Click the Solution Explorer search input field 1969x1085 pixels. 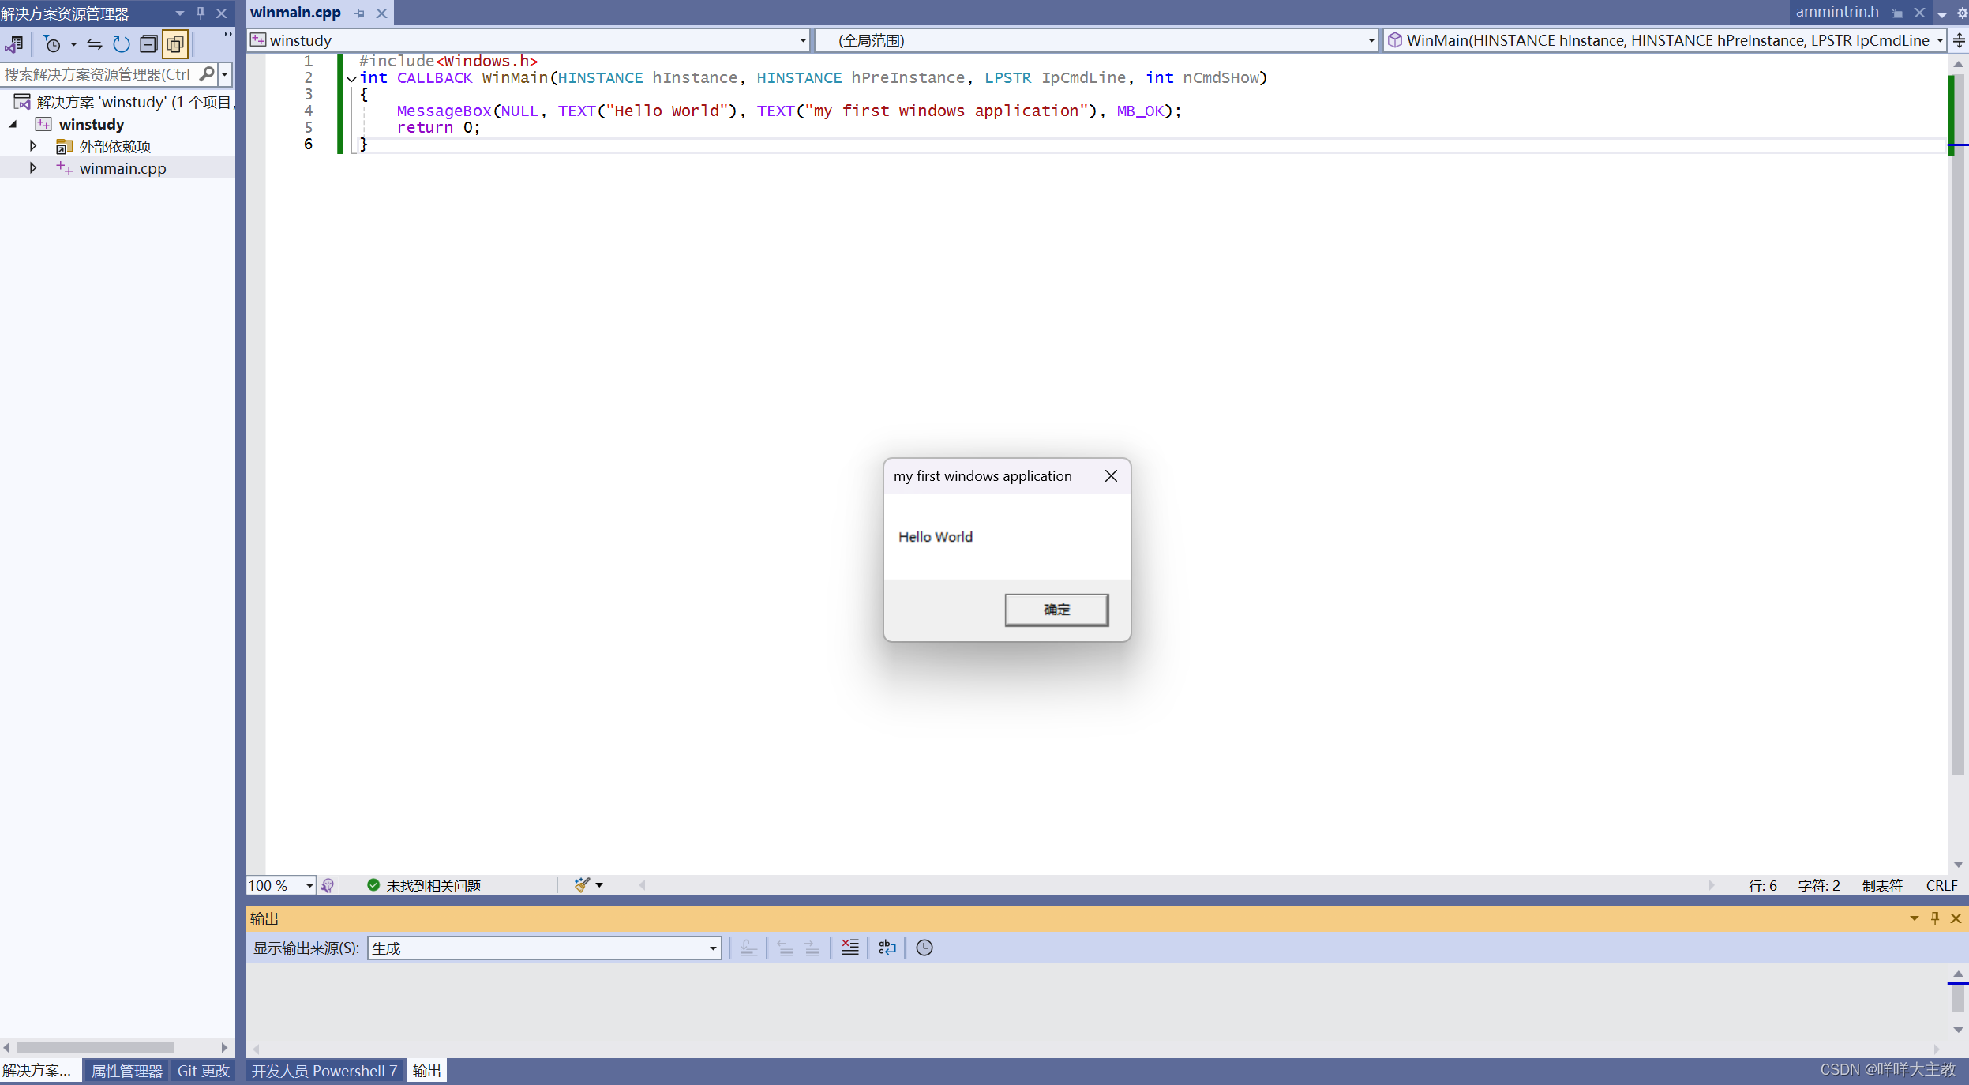(96, 74)
